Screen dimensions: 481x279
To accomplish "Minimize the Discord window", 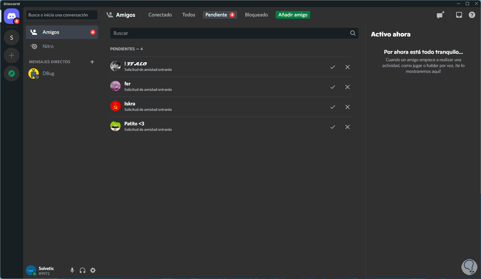I will coord(458,4).
